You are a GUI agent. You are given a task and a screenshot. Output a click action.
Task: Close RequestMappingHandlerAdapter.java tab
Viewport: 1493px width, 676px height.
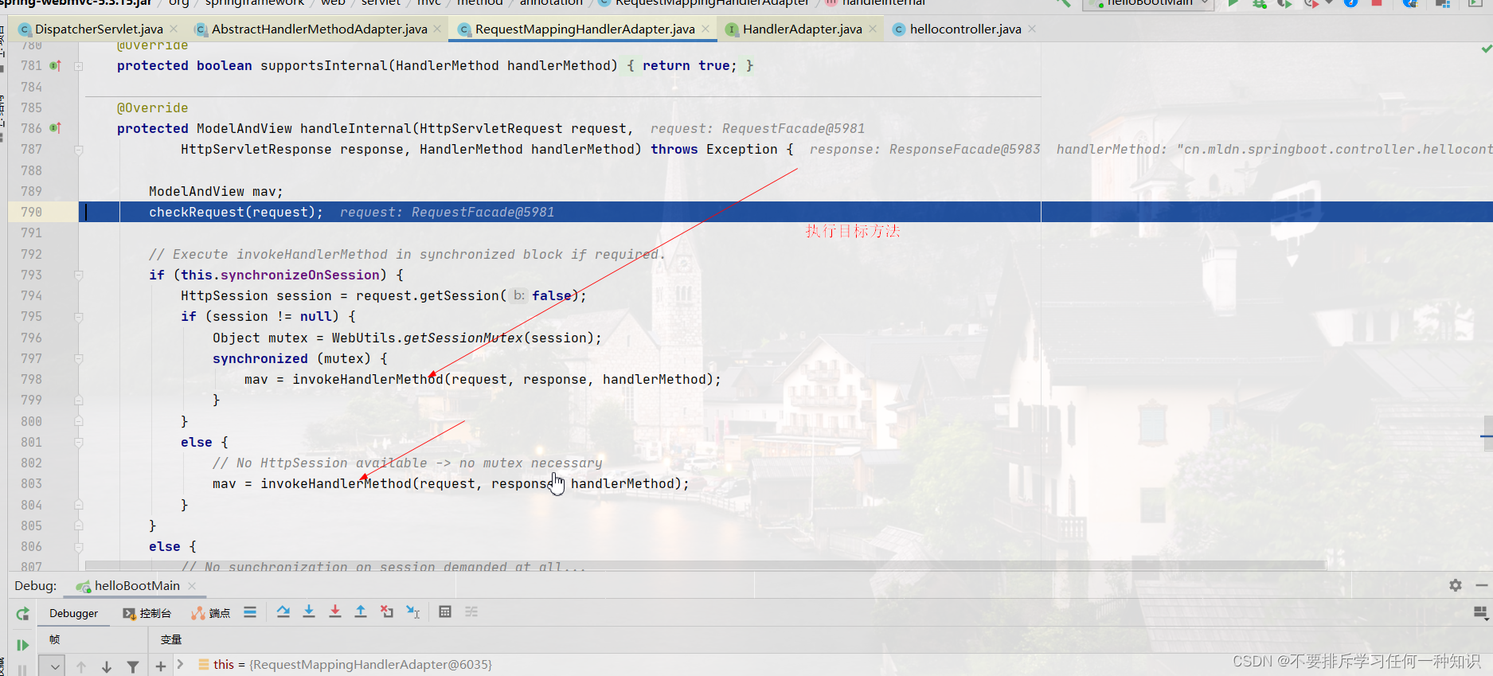point(705,29)
